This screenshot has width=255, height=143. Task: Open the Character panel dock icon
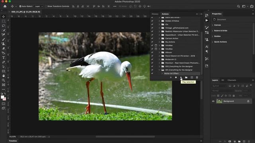(x=207, y=47)
